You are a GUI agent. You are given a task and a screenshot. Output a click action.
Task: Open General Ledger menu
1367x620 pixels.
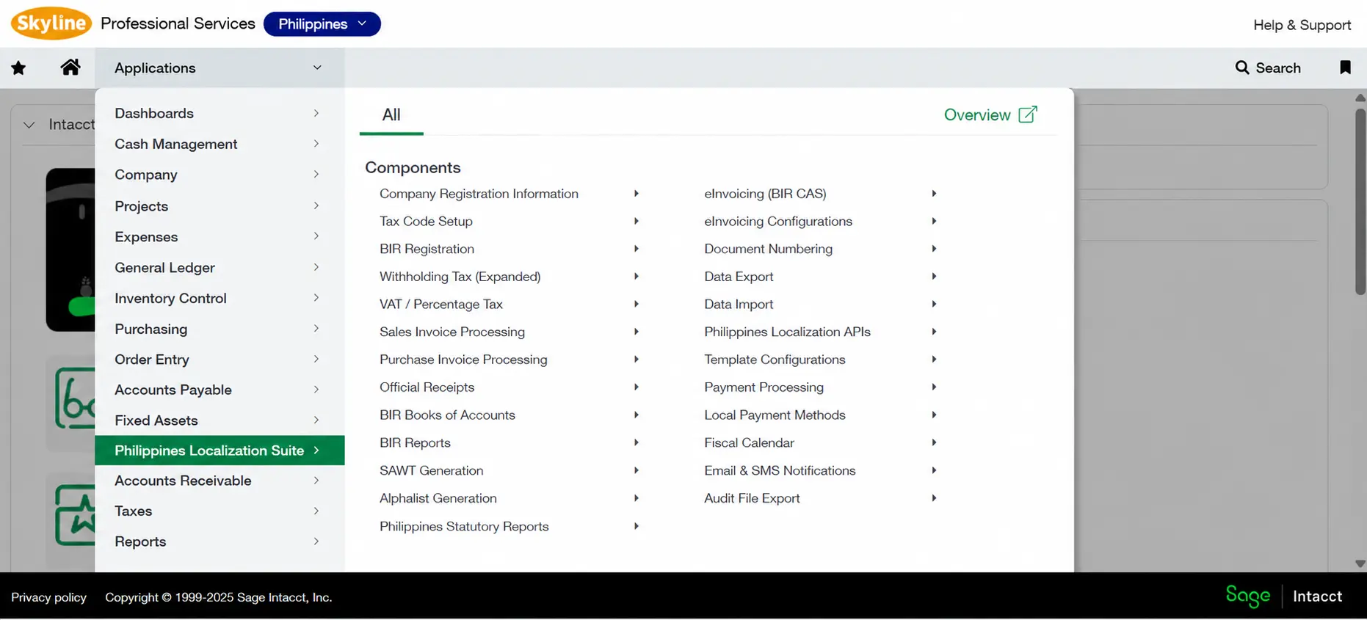pos(220,268)
